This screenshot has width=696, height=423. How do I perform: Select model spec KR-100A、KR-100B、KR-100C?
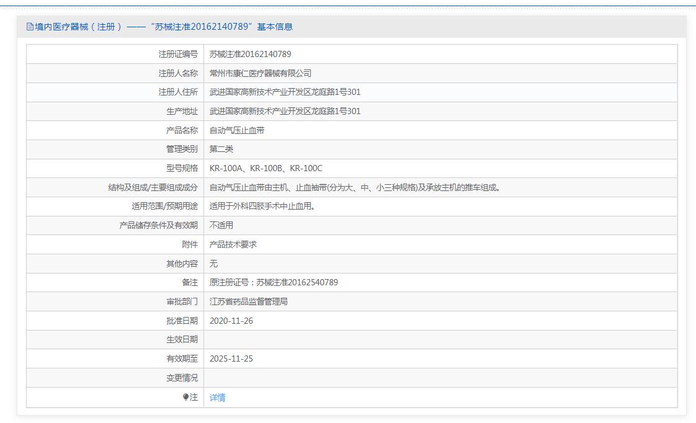(266, 168)
